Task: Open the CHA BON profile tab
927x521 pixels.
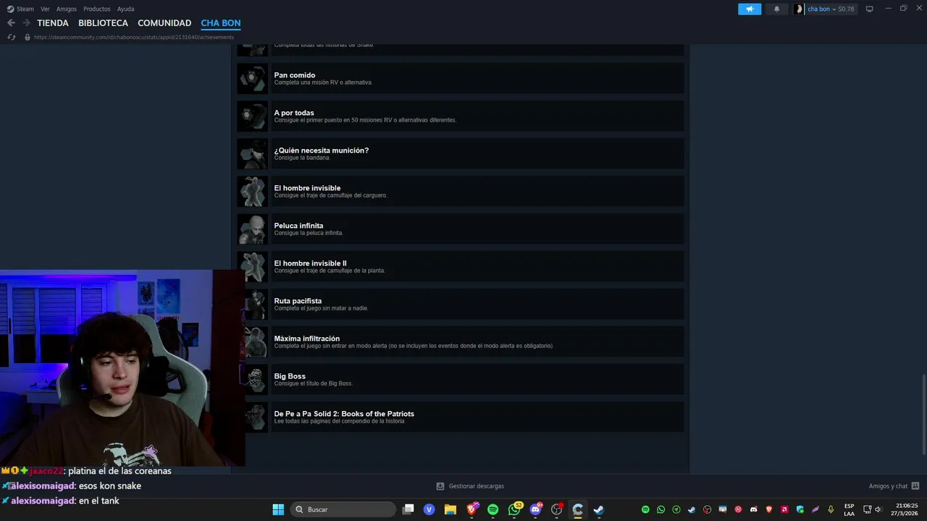Action: click(221, 23)
